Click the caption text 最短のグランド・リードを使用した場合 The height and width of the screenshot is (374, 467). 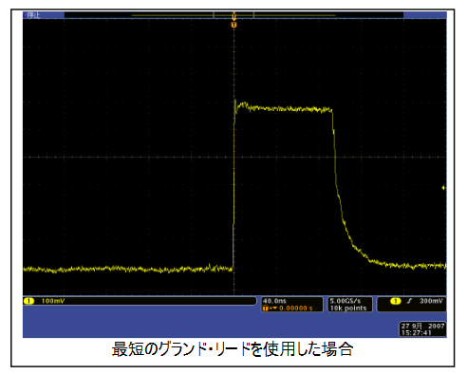[233, 349]
